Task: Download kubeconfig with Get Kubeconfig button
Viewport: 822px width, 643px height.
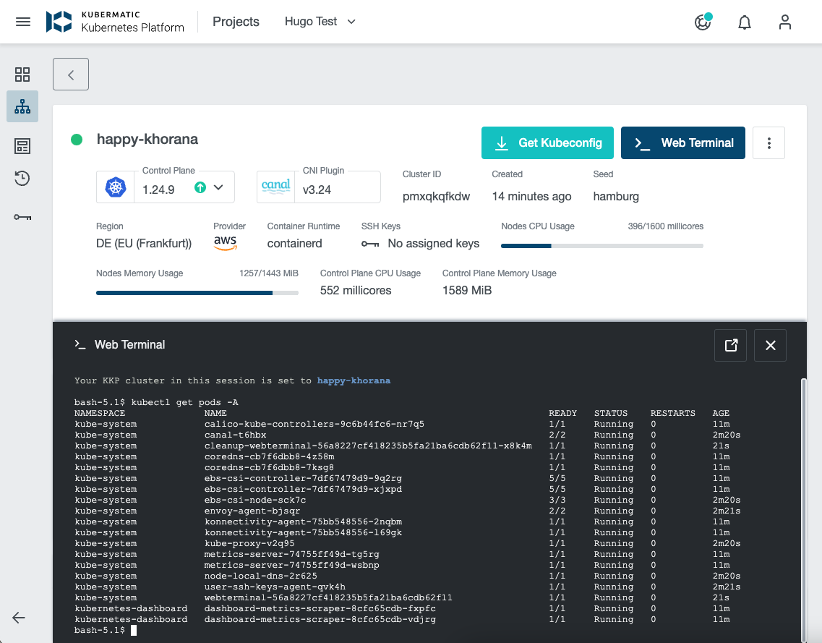Action: click(547, 142)
